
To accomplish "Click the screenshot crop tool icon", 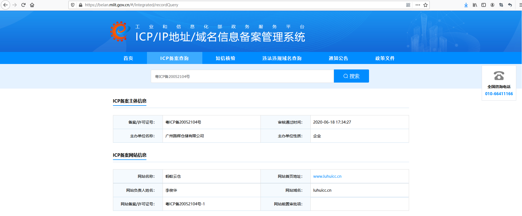I will click(501, 5).
